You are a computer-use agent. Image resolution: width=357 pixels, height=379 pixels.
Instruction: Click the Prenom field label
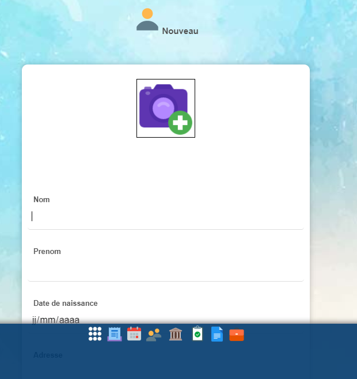47,251
